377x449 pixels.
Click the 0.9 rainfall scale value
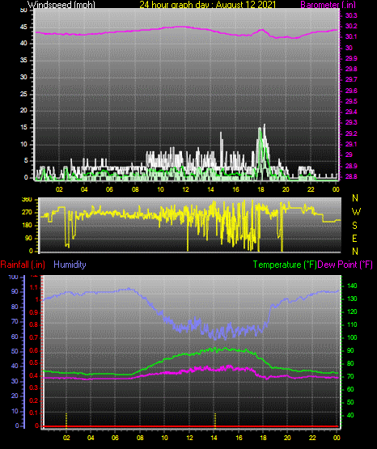[x=34, y=312]
